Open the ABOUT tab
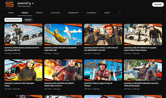166x98 pixels. [x=107, y=13]
